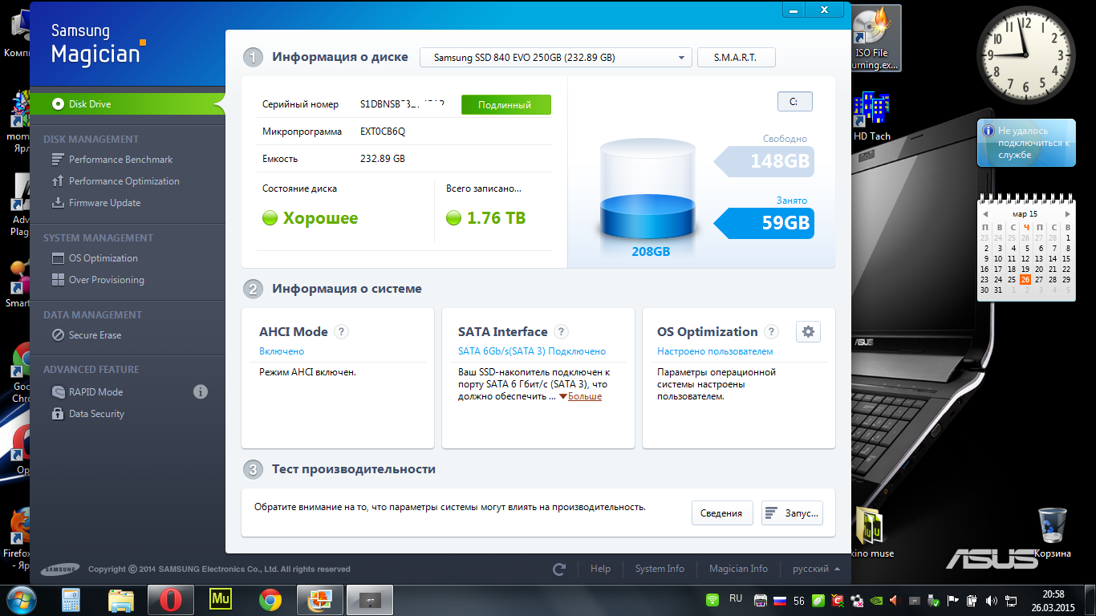The width and height of the screenshot is (1096, 616).
Task: Click the NVIDIA icon in the system tray
Action: (875, 600)
